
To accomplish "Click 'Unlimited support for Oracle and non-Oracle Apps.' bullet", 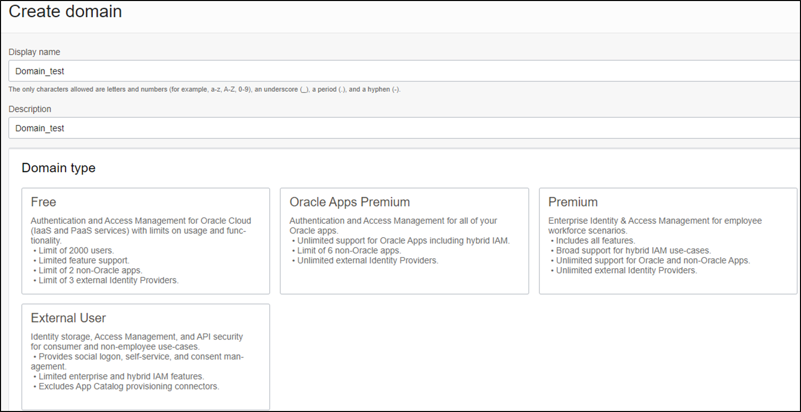I will tap(653, 261).
